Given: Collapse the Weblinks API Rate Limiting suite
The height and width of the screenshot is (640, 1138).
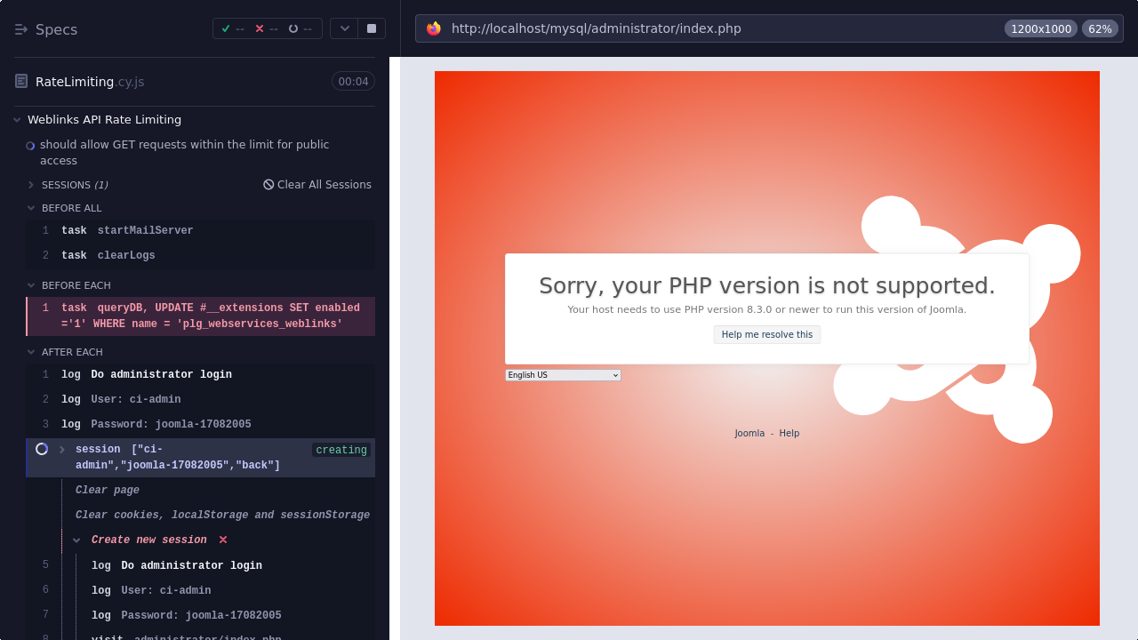Looking at the screenshot, I should pyautogui.click(x=17, y=120).
